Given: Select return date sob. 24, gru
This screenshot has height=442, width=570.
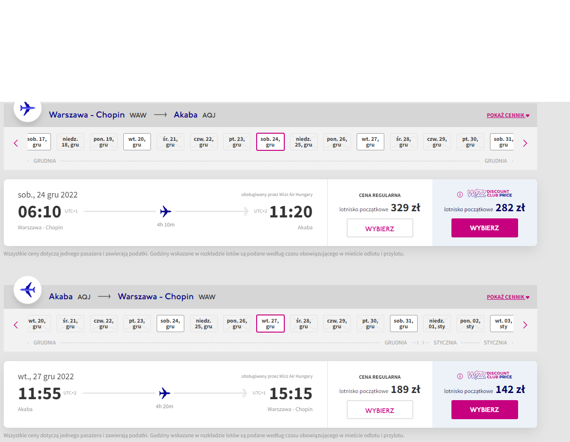Looking at the screenshot, I should coord(170,323).
